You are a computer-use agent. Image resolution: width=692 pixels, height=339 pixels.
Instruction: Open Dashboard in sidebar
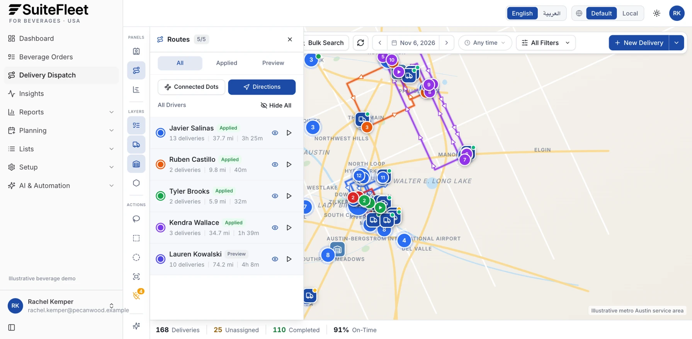click(x=61, y=39)
